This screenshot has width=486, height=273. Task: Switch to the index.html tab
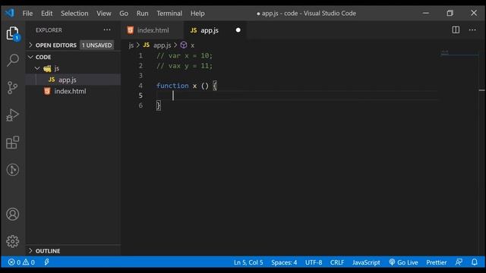pyautogui.click(x=153, y=30)
